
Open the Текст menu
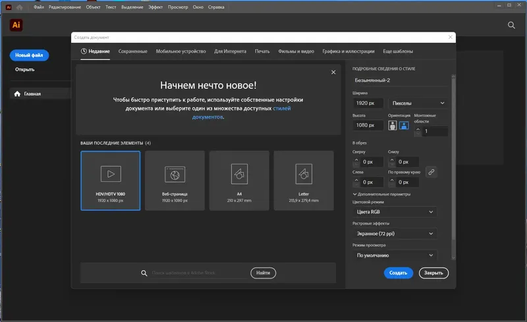(111, 7)
